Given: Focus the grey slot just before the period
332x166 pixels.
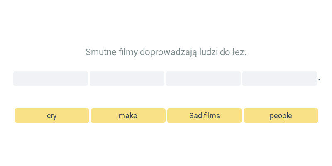Looking at the screenshot, I should point(280,78).
